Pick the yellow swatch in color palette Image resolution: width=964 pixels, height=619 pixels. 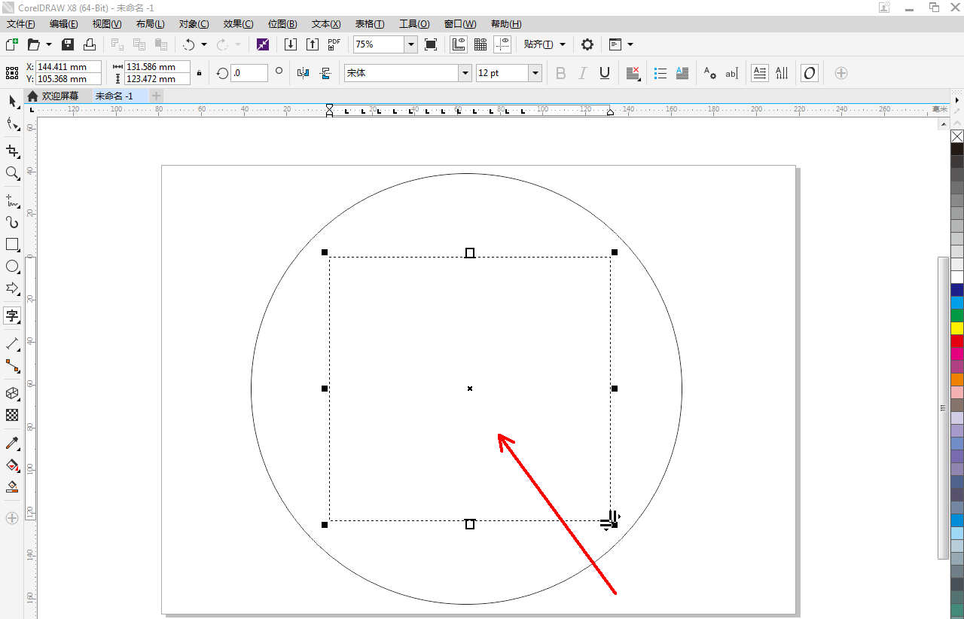click(x=957, y=328)
